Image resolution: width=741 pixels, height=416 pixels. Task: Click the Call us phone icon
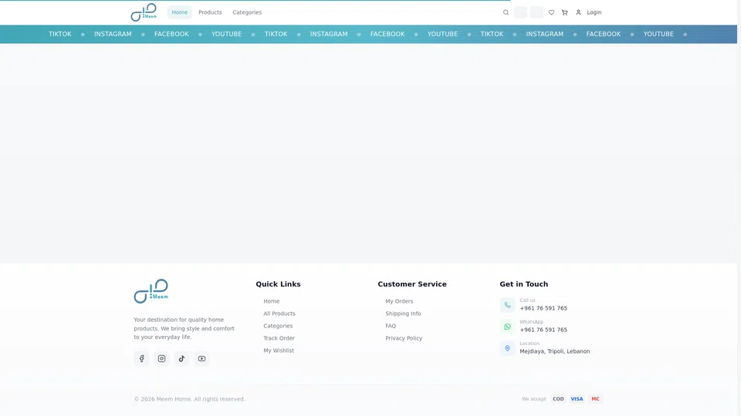coord(507,305)
